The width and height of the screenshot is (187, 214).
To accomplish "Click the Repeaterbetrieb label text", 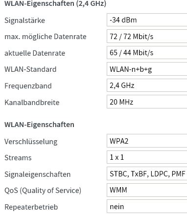I will coord(31,207).
